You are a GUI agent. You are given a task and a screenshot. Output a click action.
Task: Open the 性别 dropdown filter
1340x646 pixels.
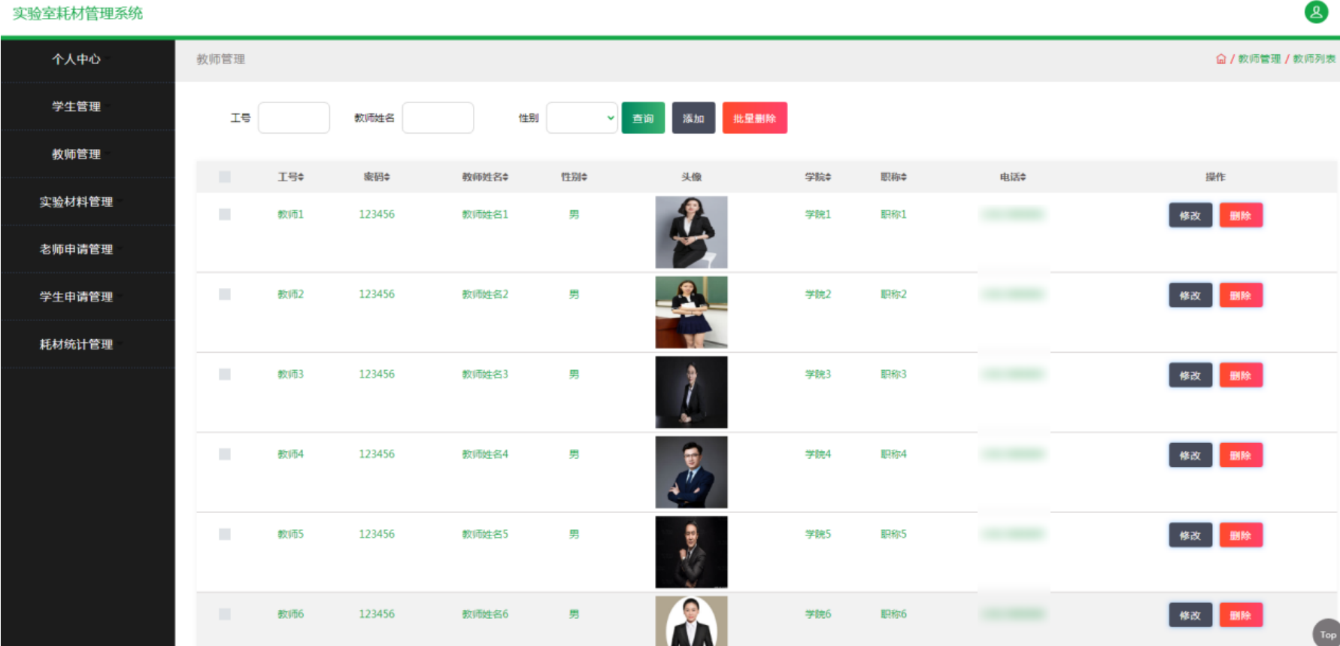coord(581,118)
